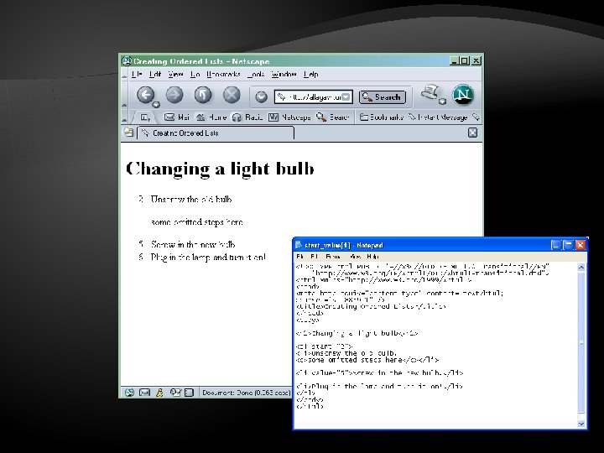Click the title tag line in Notepad
This screenshot has width=604, height=453.
coord(371,306)
